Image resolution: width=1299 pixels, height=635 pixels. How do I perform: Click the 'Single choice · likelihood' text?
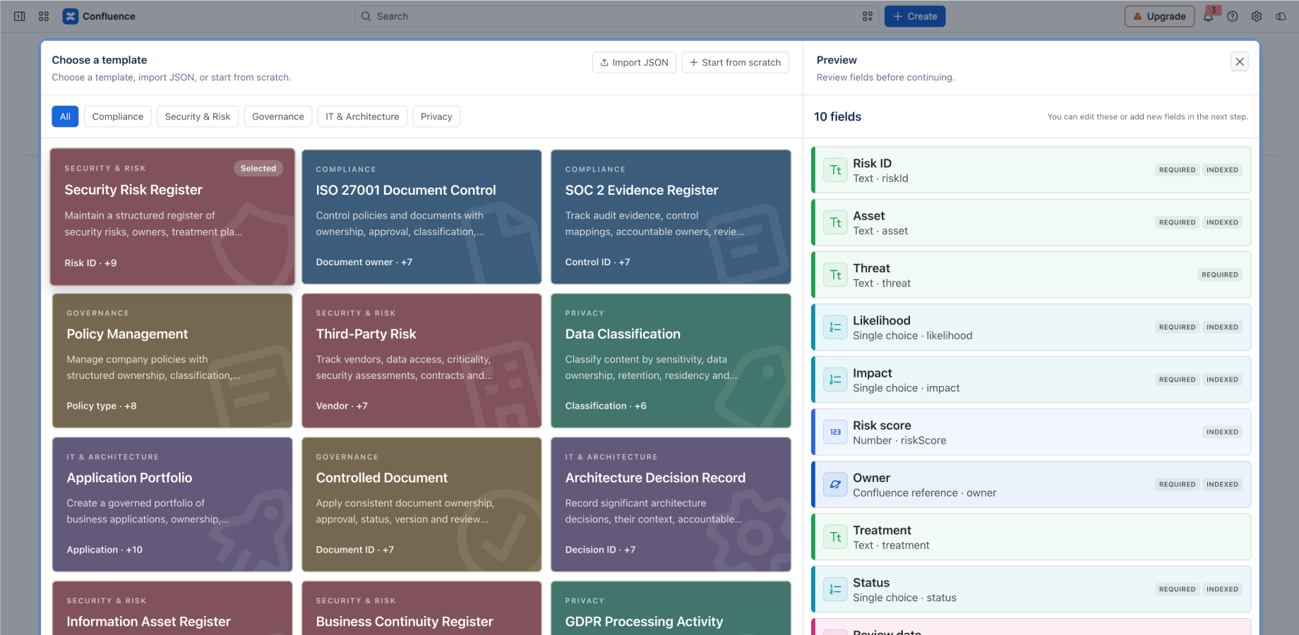[913, 336]
